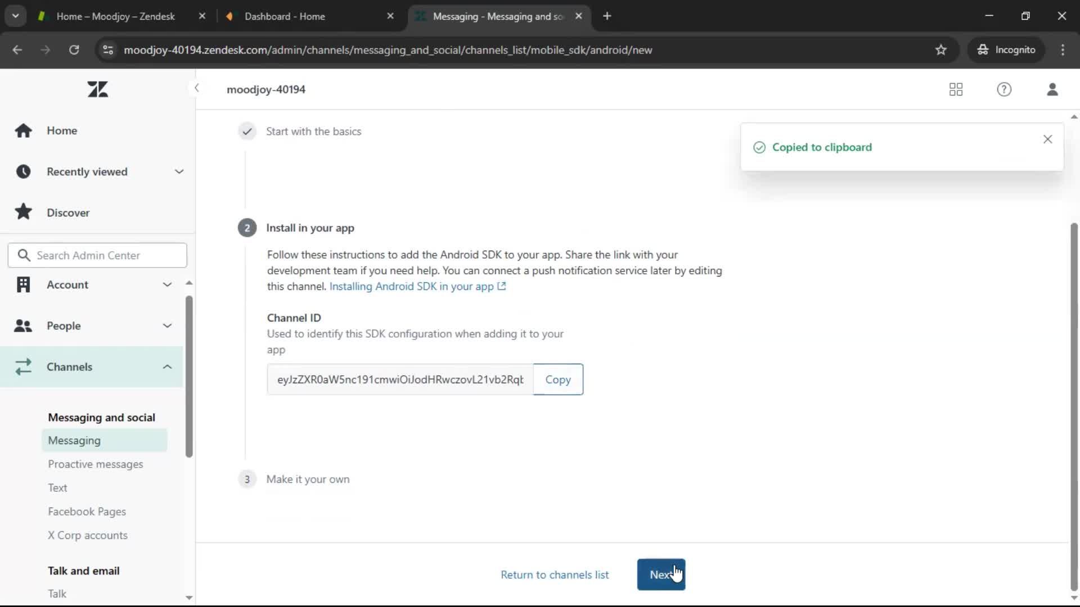Dismiss the Copied to clipboard notification
Image resolution: width=1080 pixels, height=607 pixels.
point(1047,139)
